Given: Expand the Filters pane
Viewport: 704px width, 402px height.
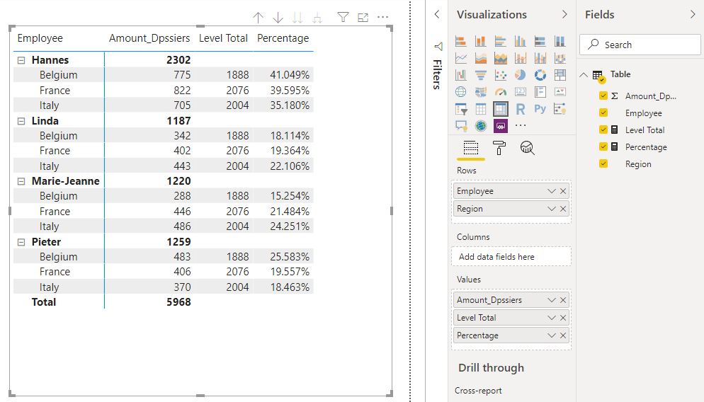Looking at the screenshot, I should (437, 14).
